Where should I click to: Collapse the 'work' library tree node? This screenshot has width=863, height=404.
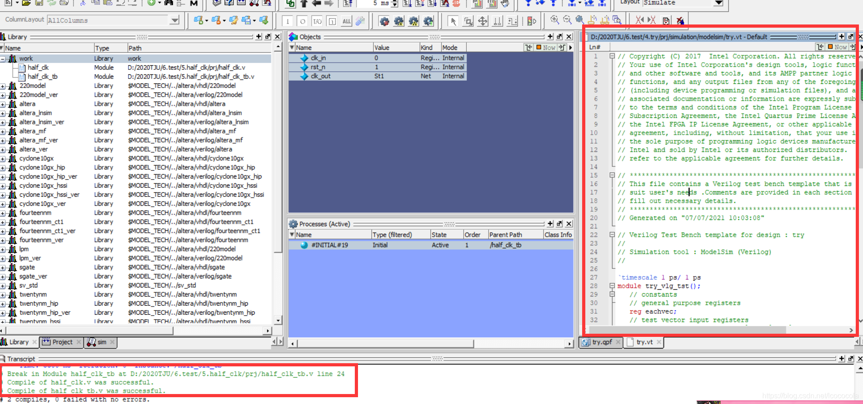pyautogui.click(x=3, y=58)
